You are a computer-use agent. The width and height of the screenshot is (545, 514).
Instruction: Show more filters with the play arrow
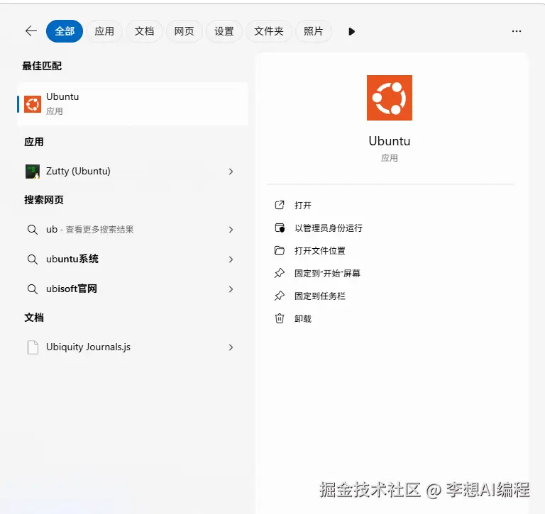351,32
